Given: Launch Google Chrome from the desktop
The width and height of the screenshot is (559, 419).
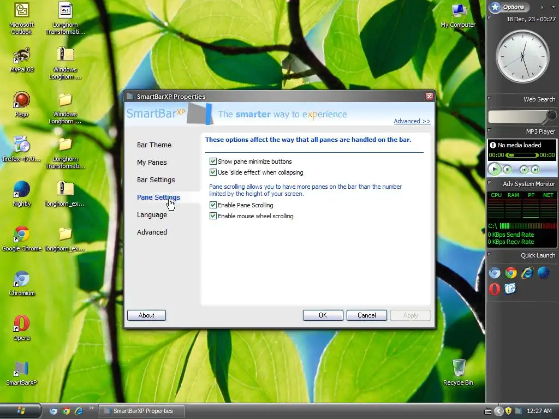Looking at the screenshot, I should click(x=21, y=238).
